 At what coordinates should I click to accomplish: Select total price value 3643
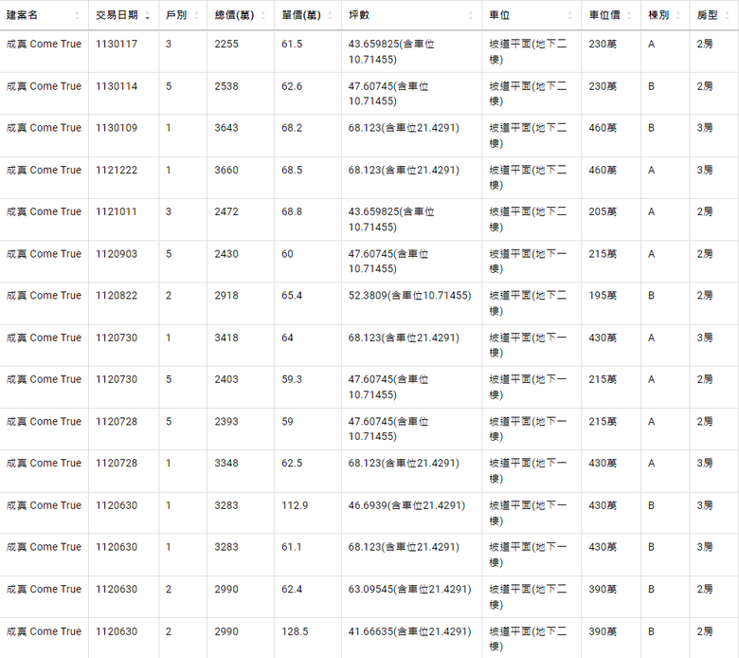pyautogui.click(x=226, y=128)
